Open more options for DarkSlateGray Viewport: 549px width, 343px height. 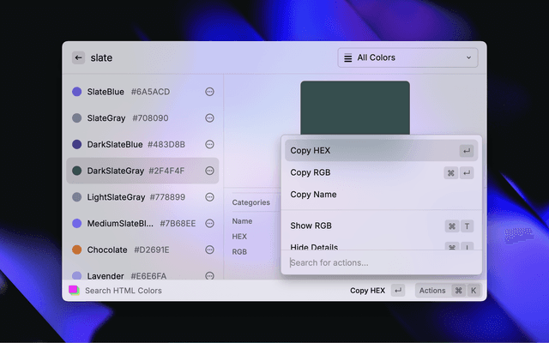(209, 171)
